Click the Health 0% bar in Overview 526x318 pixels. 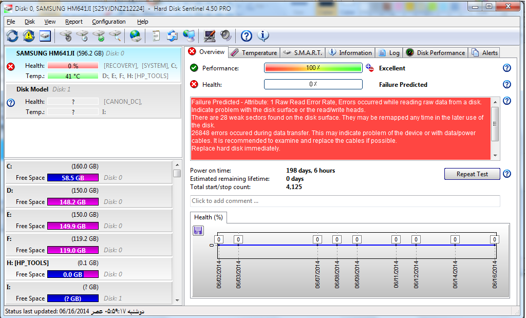point(313,84)
